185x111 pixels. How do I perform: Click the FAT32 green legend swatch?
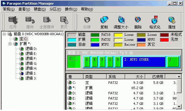[x=95, y=40]
